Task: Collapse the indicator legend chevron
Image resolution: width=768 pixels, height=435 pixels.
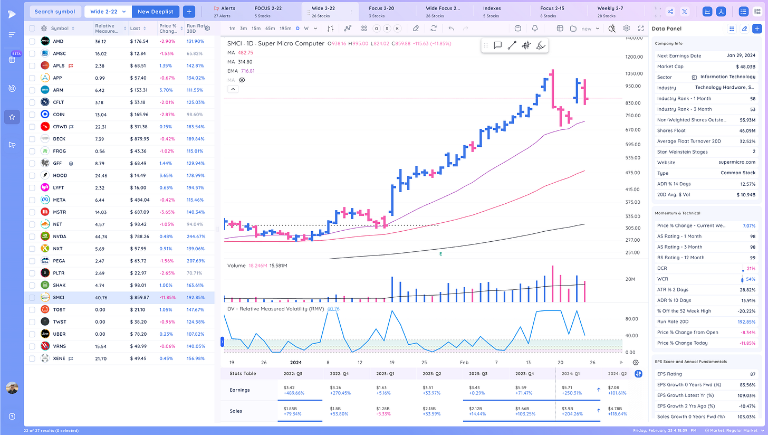Action: pyautogui.click(x=233, y=89)
